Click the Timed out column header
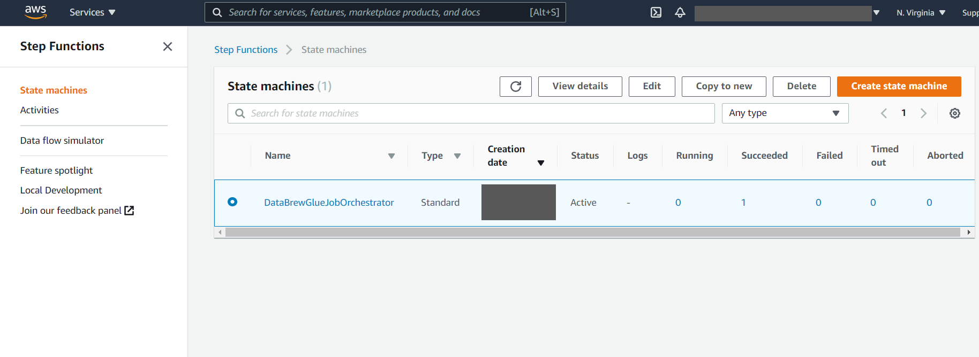This screenshot has height=357, width=979. tap(884, 156)
